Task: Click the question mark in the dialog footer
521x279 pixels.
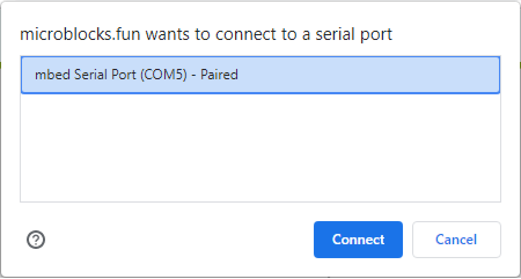Action: point(36,240)
